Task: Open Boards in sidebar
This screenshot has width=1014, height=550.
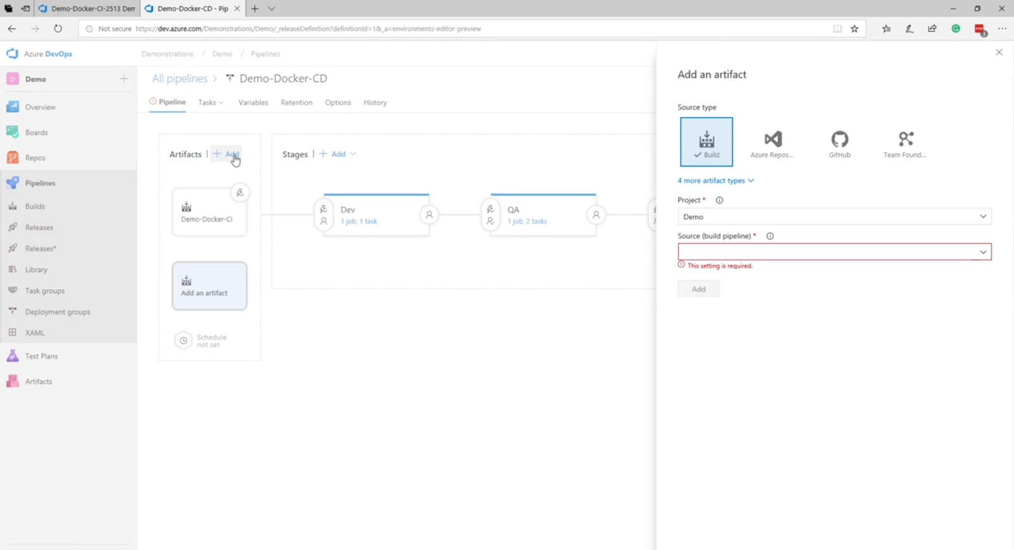Action: [x=68, y=132]
